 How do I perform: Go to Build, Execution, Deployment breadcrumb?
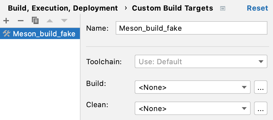(x=63, y=8)
